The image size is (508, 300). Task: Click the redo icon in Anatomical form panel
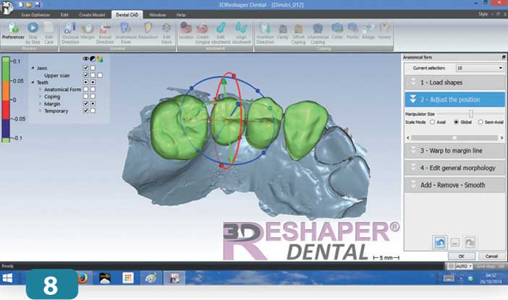click(470, 242)
